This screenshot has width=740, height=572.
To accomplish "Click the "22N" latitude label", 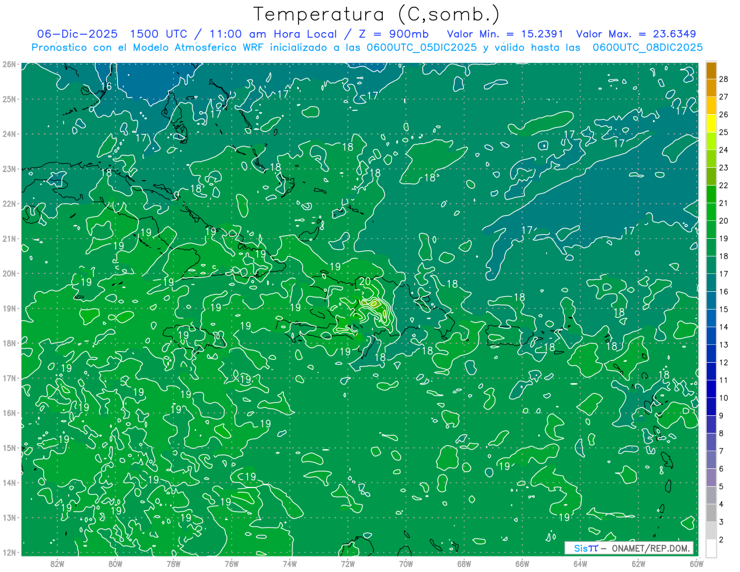I will tap(9, 204).
